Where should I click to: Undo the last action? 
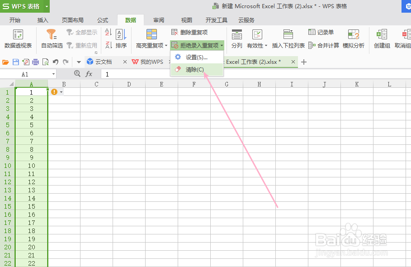(x=55, y=62)
